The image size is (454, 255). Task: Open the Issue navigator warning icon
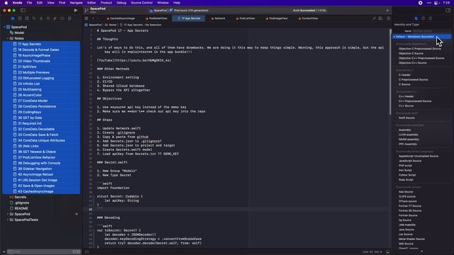click(x=41, y=18)
